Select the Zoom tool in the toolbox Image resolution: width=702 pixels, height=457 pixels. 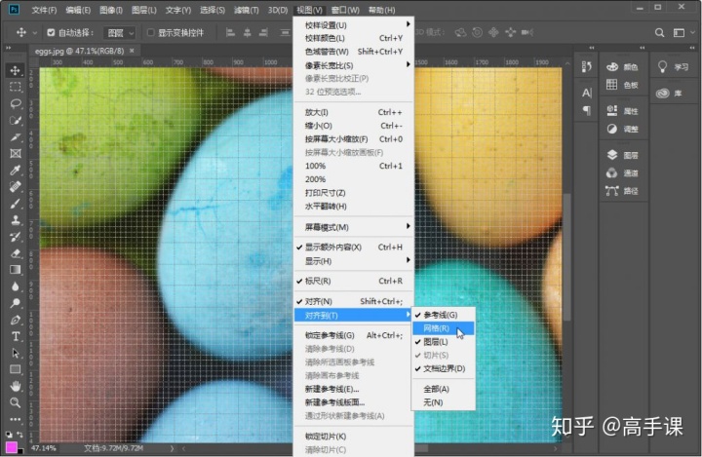(16, 402)
